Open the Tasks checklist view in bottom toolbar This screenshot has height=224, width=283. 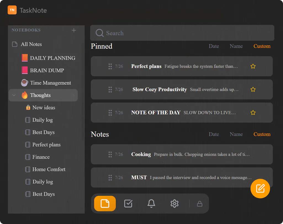(128, 203)
